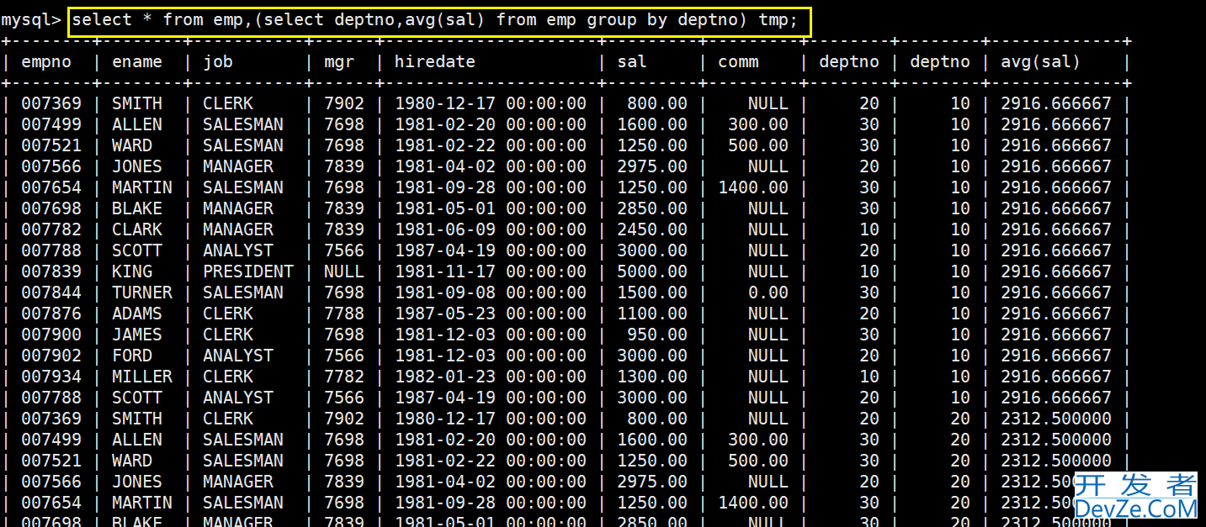The image size is (1206, 527).
Task: Select empno 007900
Action: [51, 335]
